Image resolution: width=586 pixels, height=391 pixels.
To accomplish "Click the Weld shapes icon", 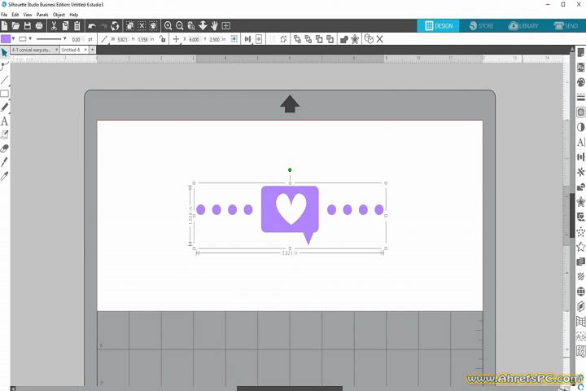I will point(344,39).
